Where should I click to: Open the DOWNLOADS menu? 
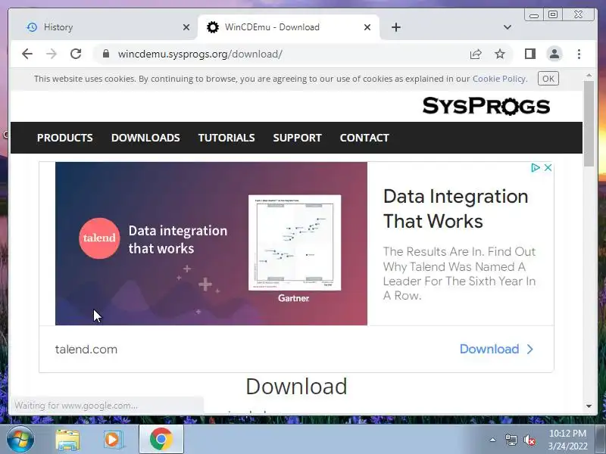tap(145, 138)
